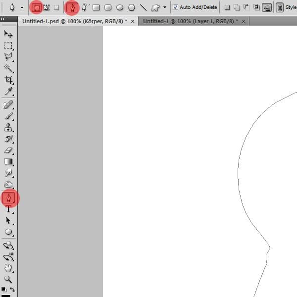The width and height of the screenshot is (297, 297).
Task: Select the Crop tool
Action: point(8,80)
